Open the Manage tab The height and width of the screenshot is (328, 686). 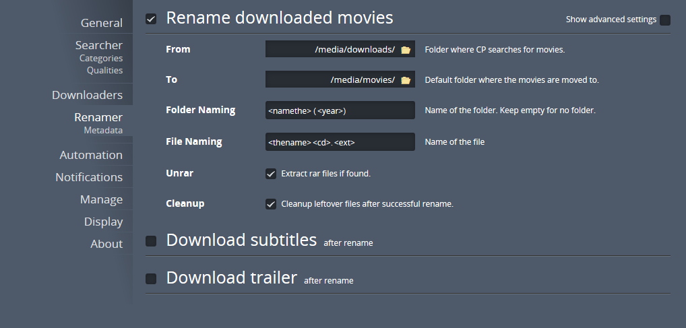[x=101, y=199]
